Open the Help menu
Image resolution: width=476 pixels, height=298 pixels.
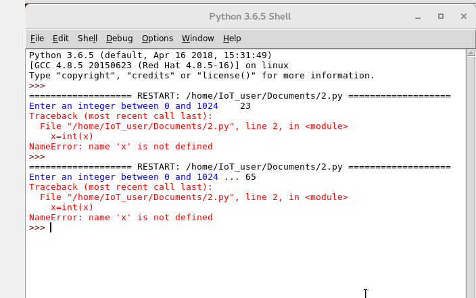click(232, 39)
